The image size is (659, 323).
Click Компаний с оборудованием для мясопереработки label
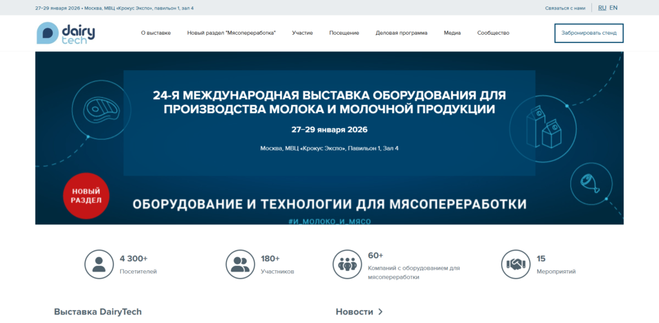tap(414, 273)
